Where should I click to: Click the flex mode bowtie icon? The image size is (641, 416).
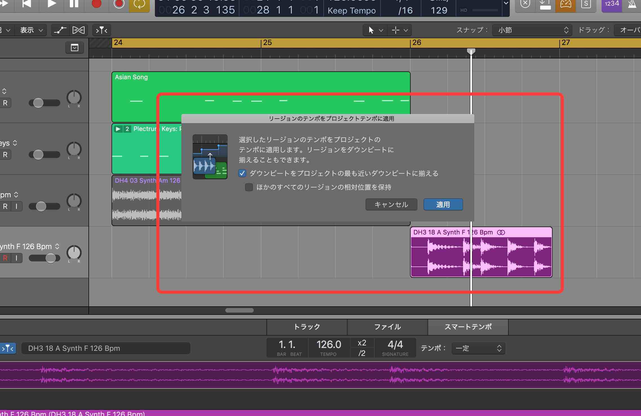point(78,30)
